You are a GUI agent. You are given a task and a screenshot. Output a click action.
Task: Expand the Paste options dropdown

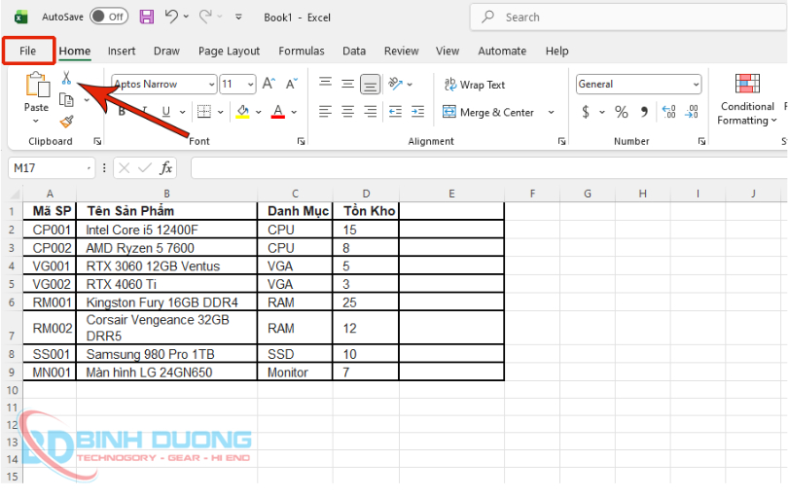pos(36,121)
